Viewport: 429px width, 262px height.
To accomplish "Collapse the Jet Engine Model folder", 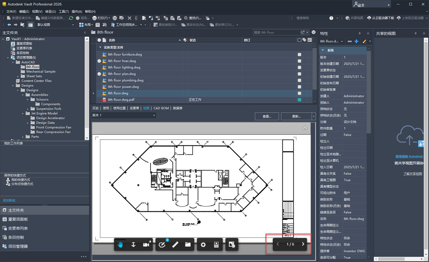I will coord(23,113).
